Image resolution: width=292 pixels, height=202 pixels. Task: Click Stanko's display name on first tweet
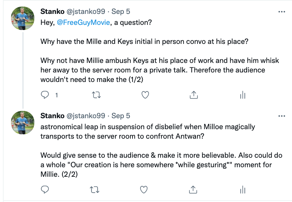[52, 12]
